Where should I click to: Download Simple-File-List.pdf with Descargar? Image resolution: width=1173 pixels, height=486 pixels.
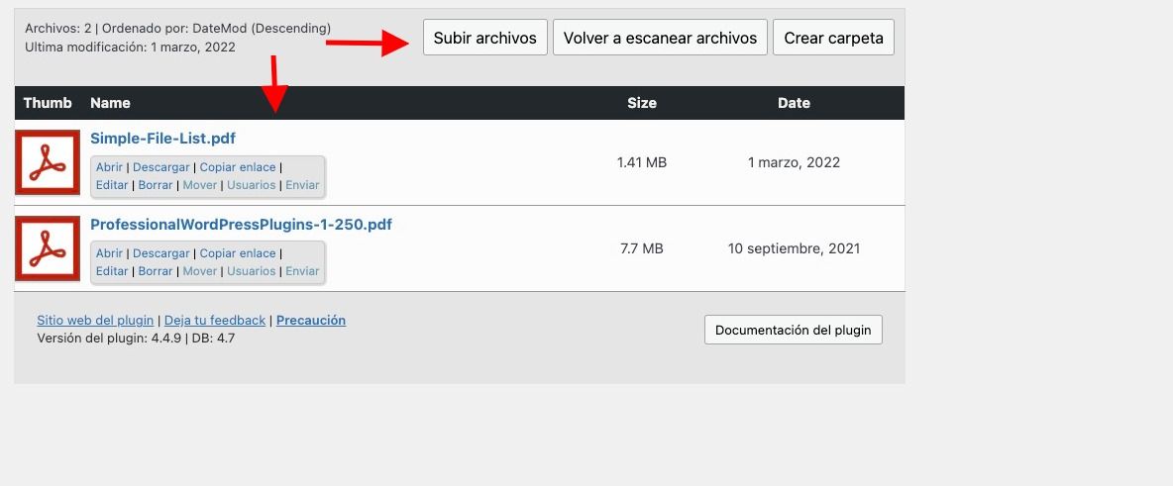point(160,167)
